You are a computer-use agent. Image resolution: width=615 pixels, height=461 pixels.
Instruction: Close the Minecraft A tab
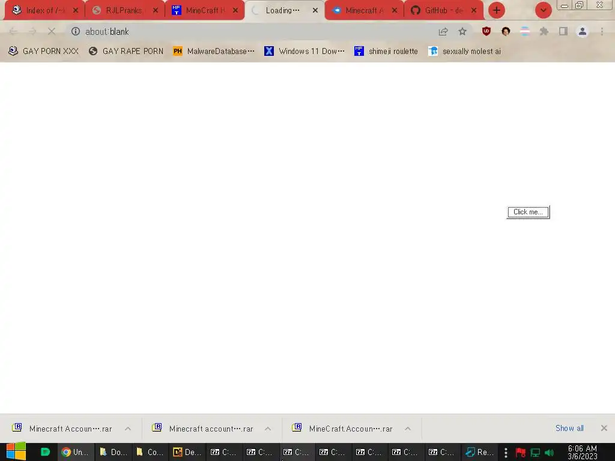(395, 11)
